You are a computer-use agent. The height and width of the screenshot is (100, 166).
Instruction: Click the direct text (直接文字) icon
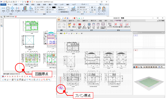coord(73,9)
